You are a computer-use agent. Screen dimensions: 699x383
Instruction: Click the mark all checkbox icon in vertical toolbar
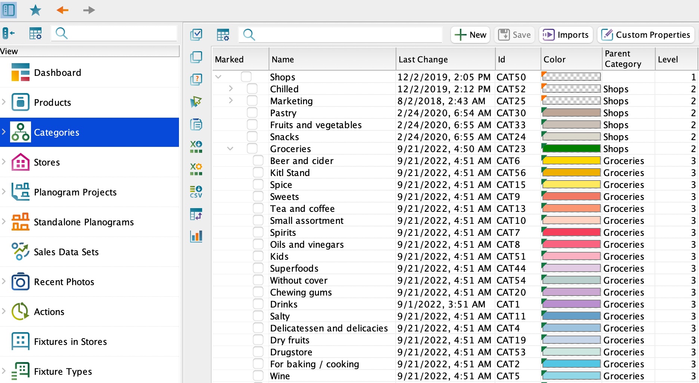coord(196,35)
